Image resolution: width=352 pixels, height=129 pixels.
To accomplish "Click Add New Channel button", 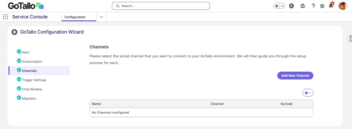I will [295, 76].
